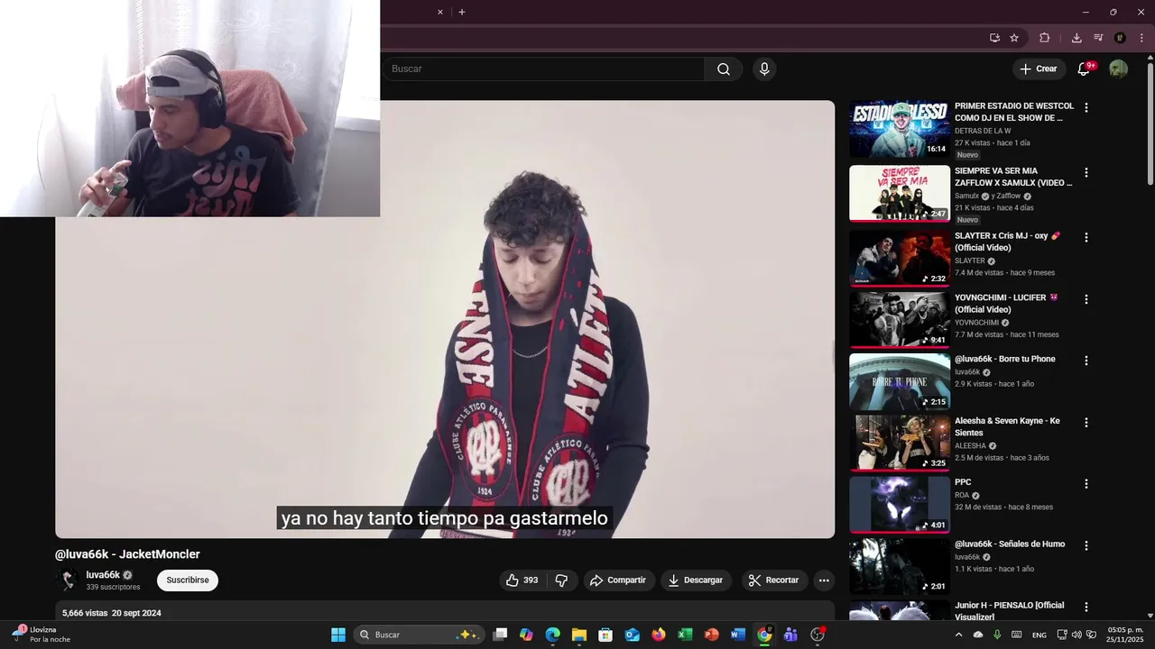Open PowerPoint from the taskbar
This screenshot has width=1155, height=649.
711,635
